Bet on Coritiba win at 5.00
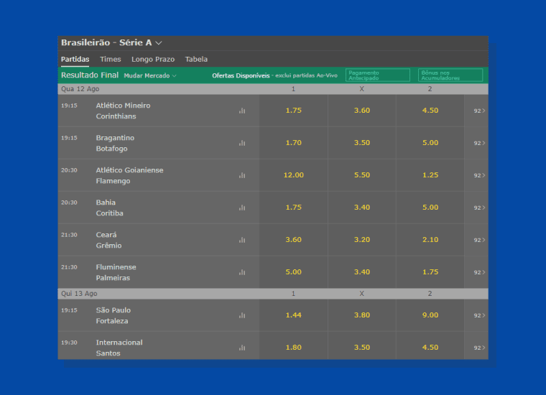Screen dimensions: 546x395 click(430, 208)
